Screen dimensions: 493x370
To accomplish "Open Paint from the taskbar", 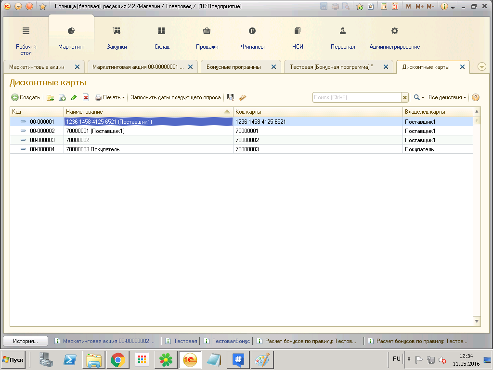I will pyautogui.click(x=262, y=360).
